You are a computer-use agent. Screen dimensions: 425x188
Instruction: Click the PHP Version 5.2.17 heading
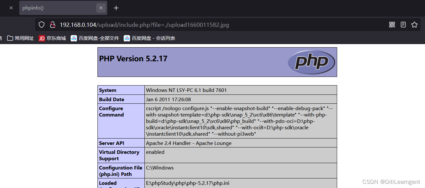tap(133, 59)
